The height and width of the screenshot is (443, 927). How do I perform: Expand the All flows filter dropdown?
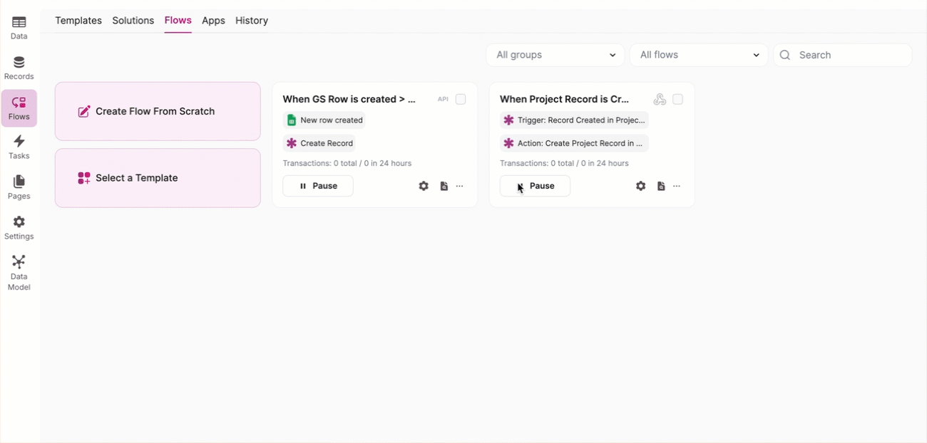698,55
